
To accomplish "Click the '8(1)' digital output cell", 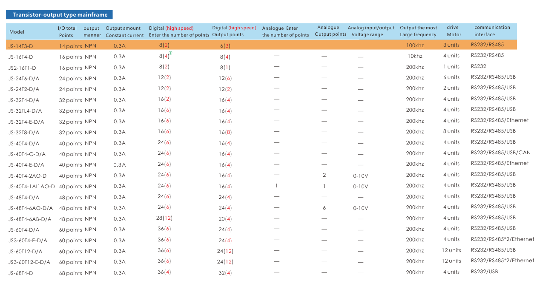I will click(x=225, y=68).
